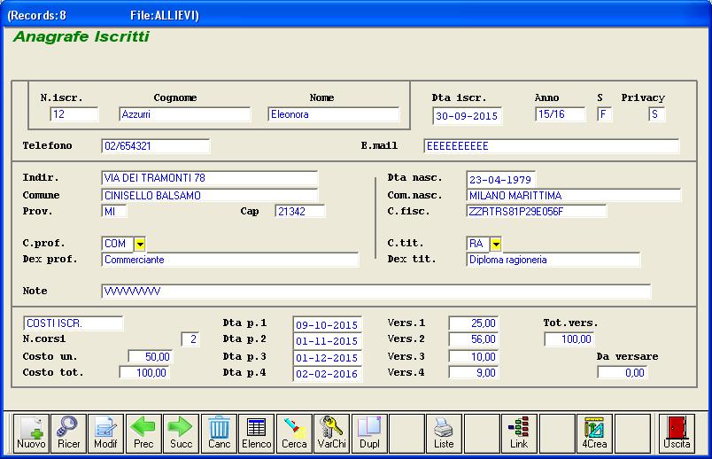This screenshot has width=712, height=459.
Task: Expand the C.prof. profession code dropdown
Action: (x=140, y=244)
